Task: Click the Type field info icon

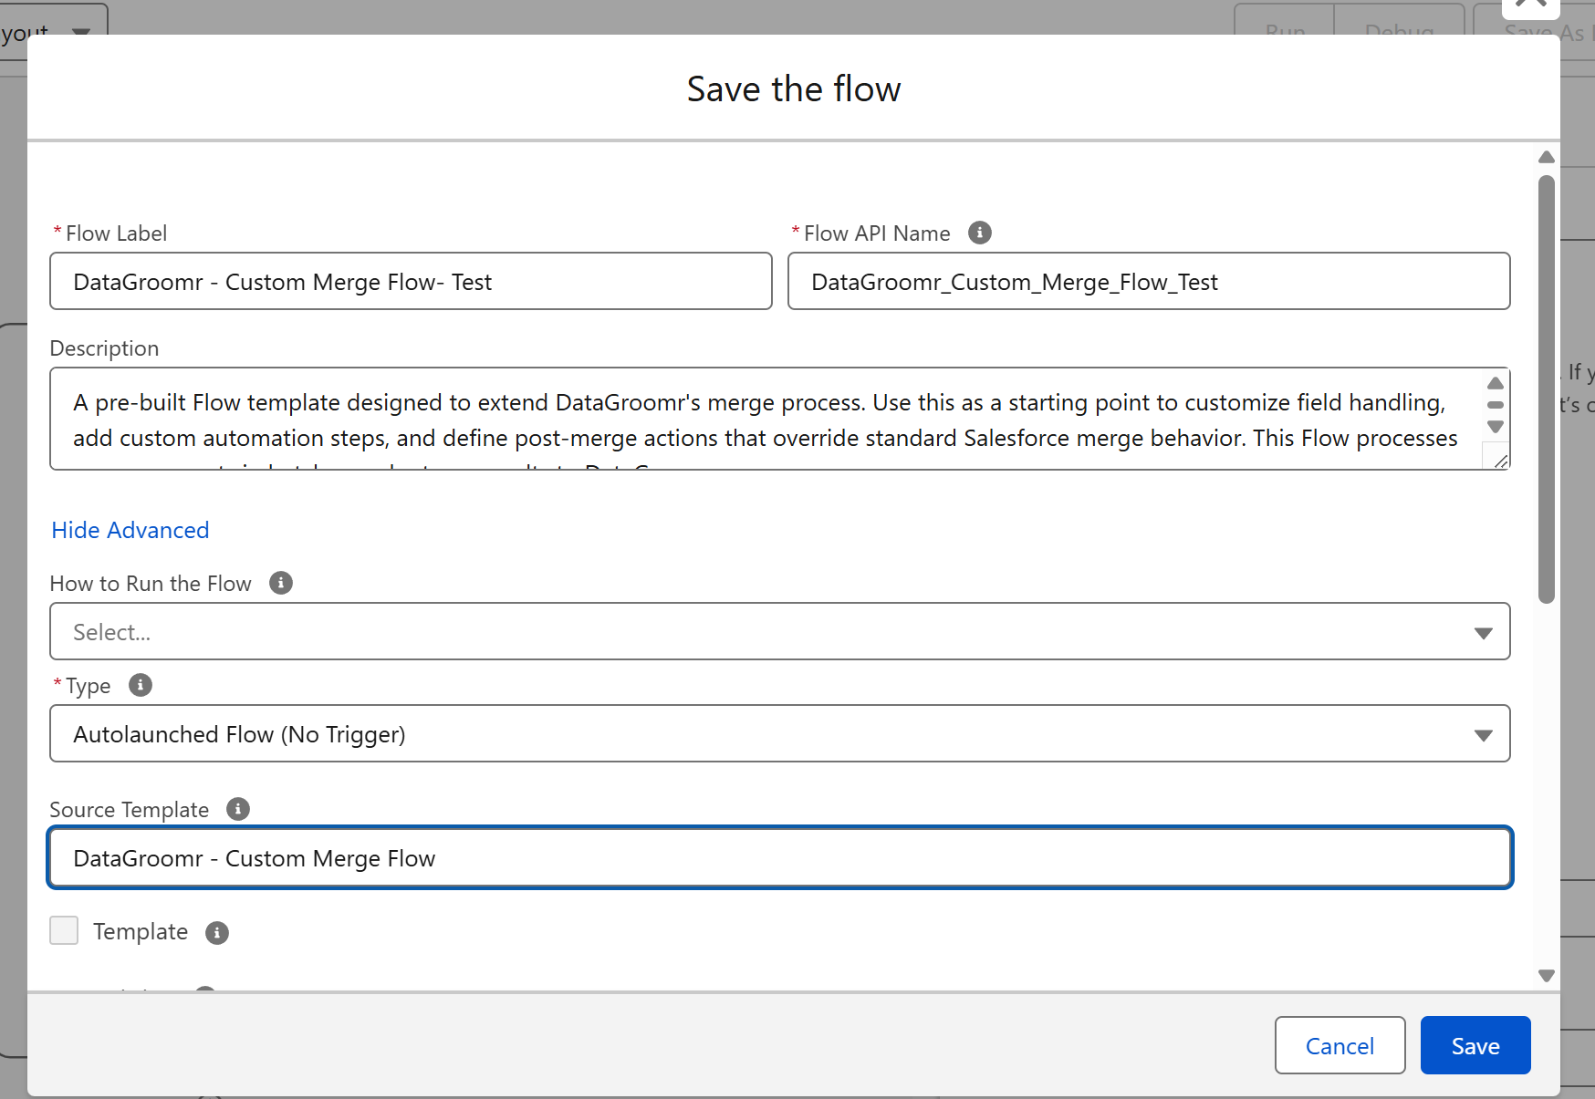Action: (x=141, y=685)
